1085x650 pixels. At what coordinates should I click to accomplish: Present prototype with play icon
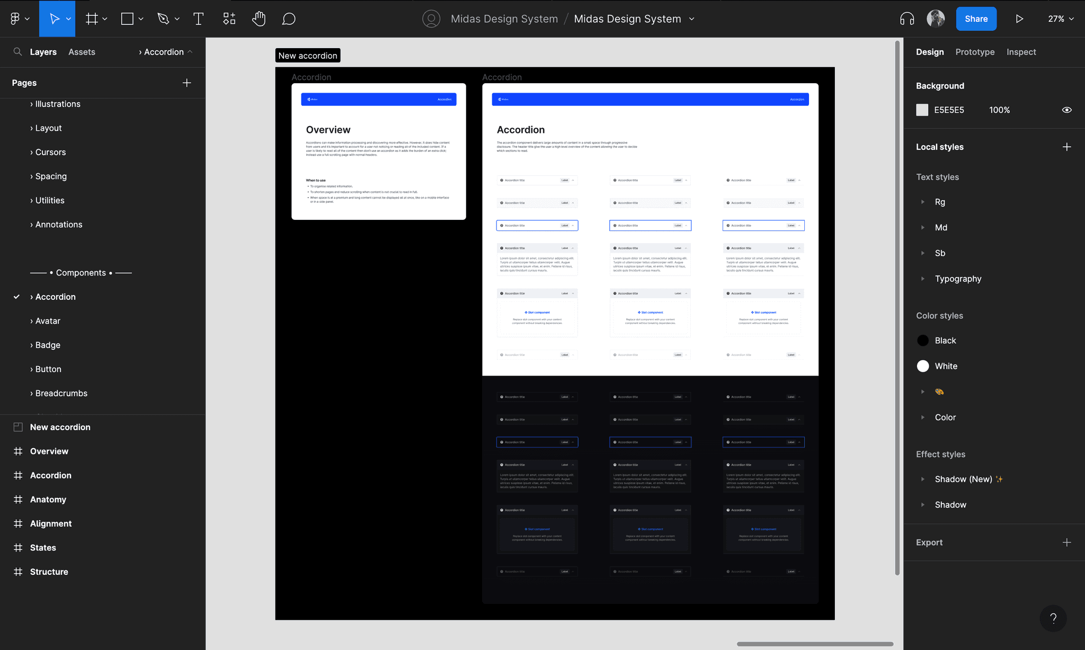pos(1019,19)
